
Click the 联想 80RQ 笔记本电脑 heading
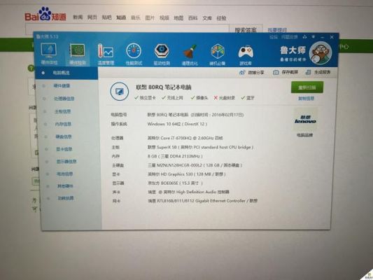pyautogui.click(x=164, y=87)
